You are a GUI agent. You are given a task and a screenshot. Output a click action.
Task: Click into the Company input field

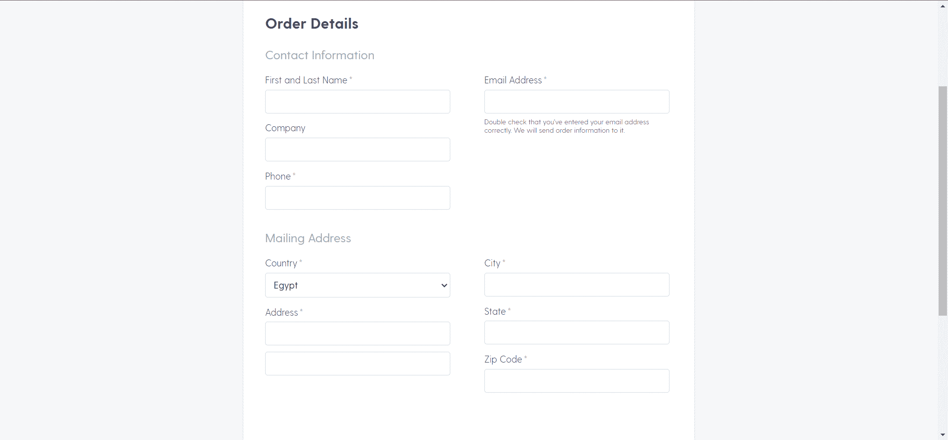coord(357,149)
